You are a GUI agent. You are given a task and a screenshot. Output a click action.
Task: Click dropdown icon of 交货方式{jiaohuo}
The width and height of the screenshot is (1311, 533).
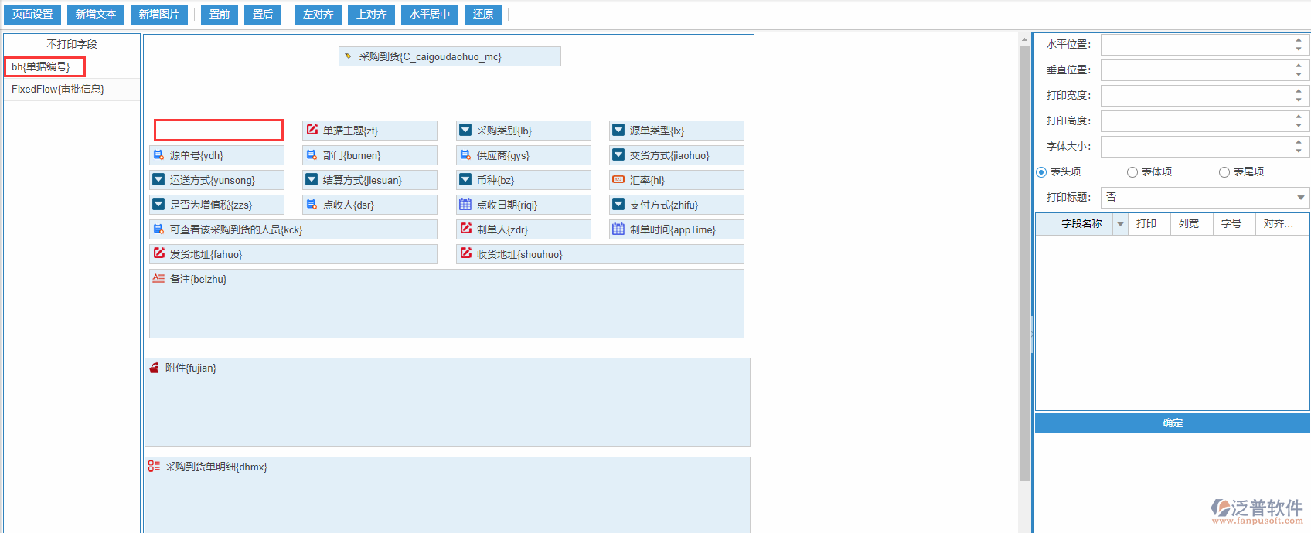click(618, 155)
